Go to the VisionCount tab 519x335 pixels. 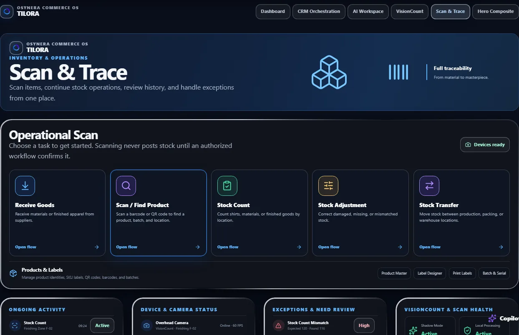point(410,12)
